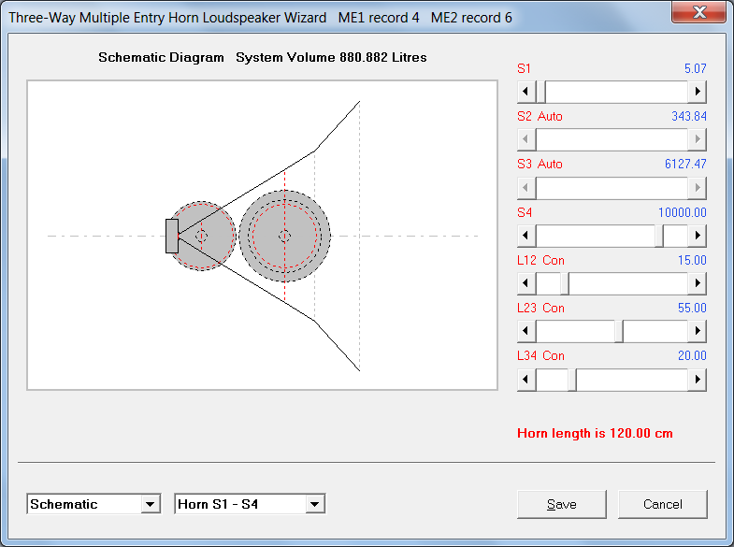Click the Horn length is 120.00 cm text
Screen dimensions: 734x547
(595, 433)
